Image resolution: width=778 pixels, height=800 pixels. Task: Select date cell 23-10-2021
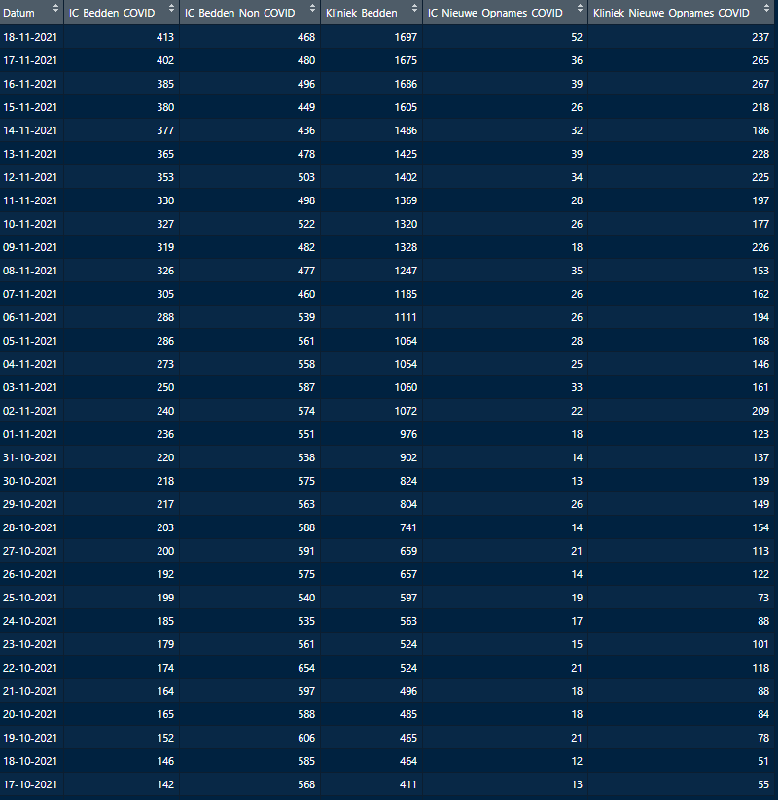pos(30,644)
